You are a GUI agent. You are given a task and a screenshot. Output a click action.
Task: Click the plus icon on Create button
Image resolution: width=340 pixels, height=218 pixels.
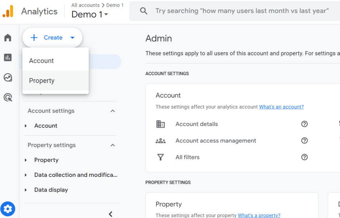tap(34, 38)
